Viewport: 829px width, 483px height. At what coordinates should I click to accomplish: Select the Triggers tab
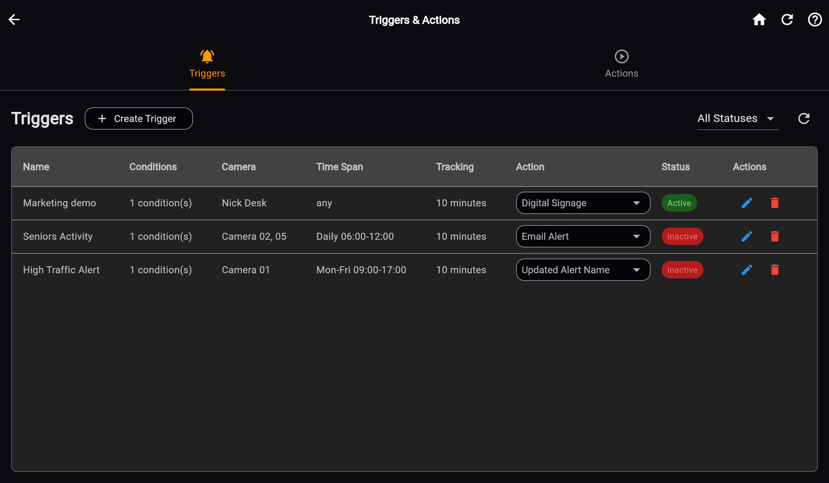207,64
